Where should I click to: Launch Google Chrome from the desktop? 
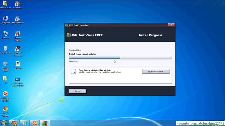[x=5, y=111]
